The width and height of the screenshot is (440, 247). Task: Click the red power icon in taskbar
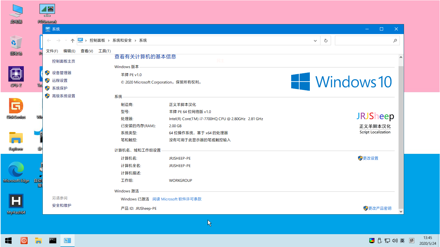click(x=24, y=240)
